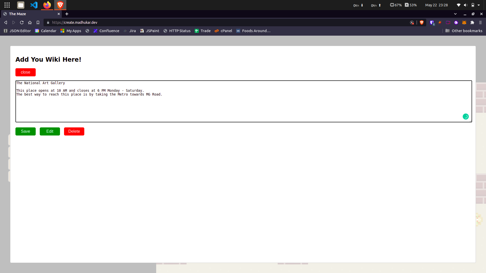Image resolution: width=486 pixels, height=273 pixels.
Task: Open the browser home page
Action: (30, 22)
